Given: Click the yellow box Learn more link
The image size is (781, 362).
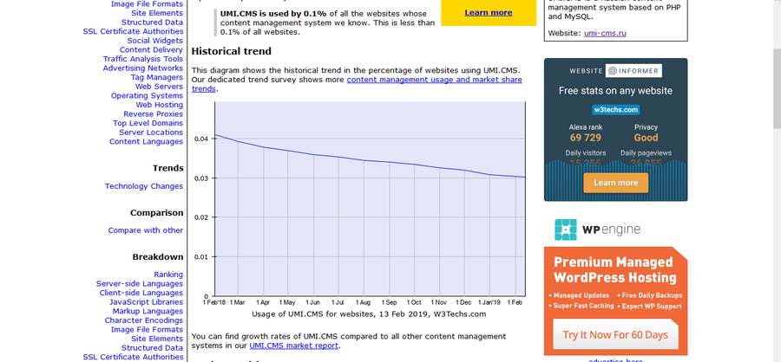Looking at the screenshot, I should (488, 12).
